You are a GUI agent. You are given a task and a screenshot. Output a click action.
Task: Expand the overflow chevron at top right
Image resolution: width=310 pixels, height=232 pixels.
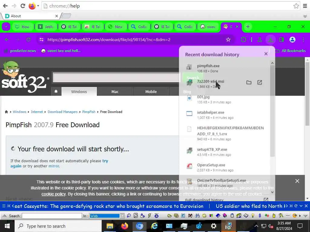coord(305,16)
